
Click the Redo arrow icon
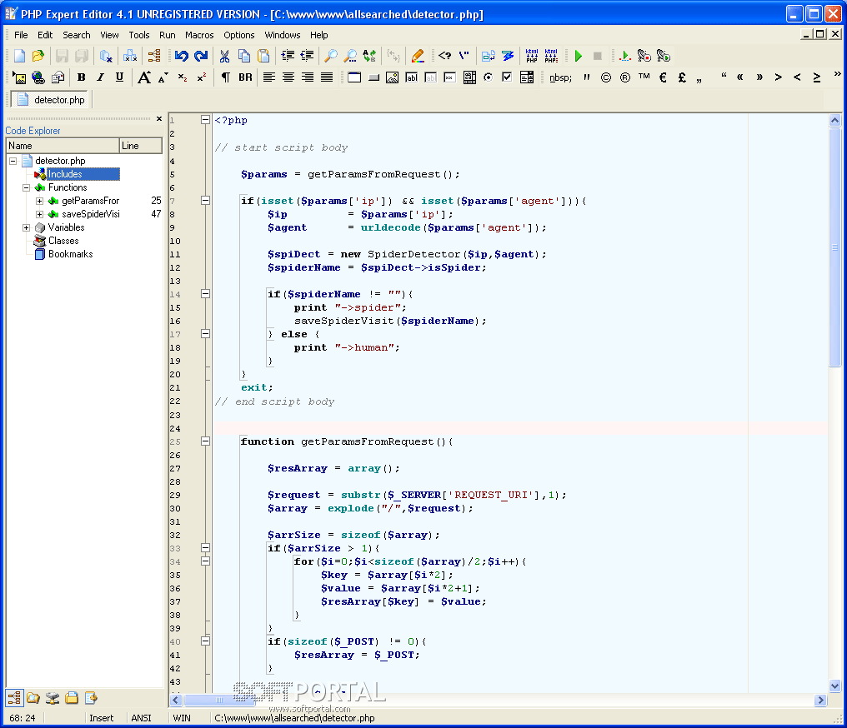pyautogui.click(x=200, y=56)
